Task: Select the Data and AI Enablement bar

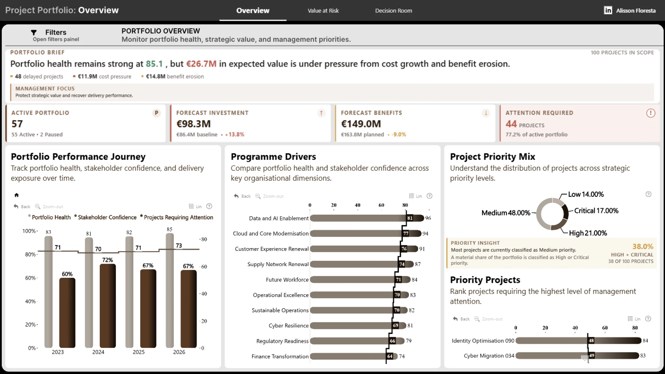Action: click(x=367, y=218)
